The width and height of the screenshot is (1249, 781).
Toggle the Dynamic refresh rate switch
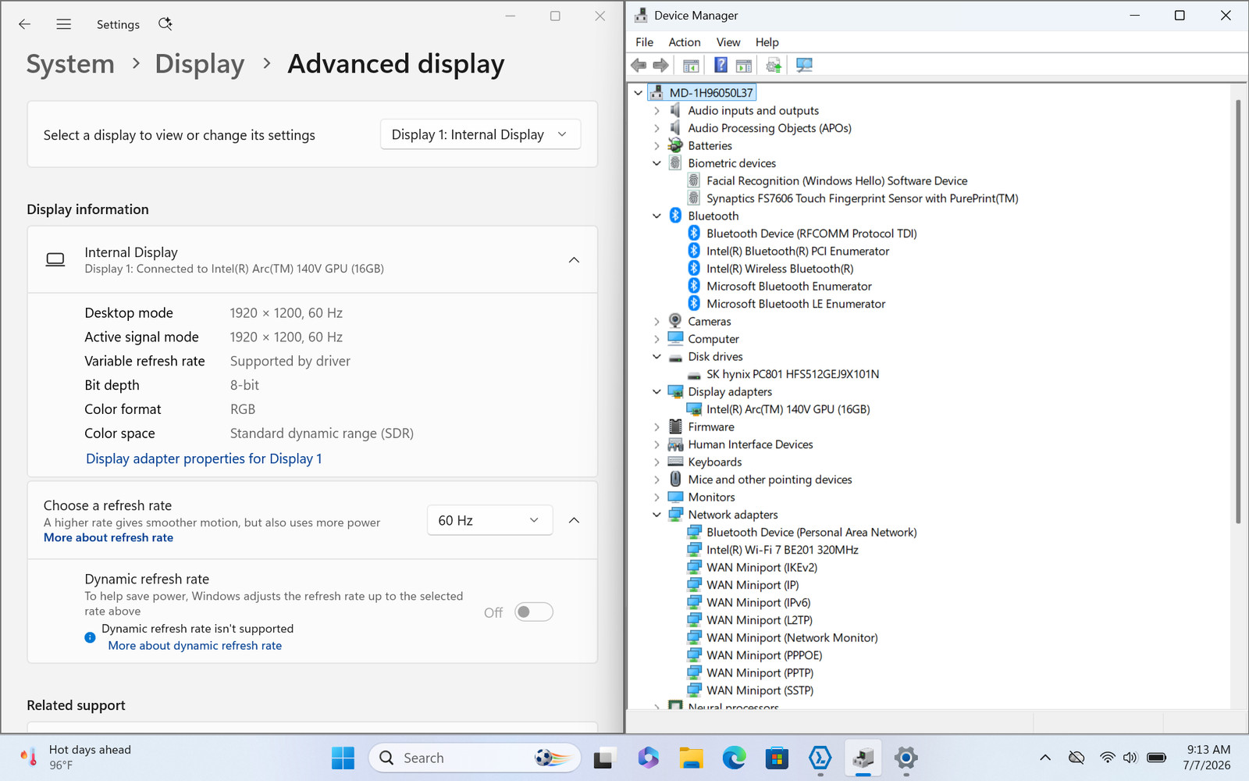tap(534, 612)
